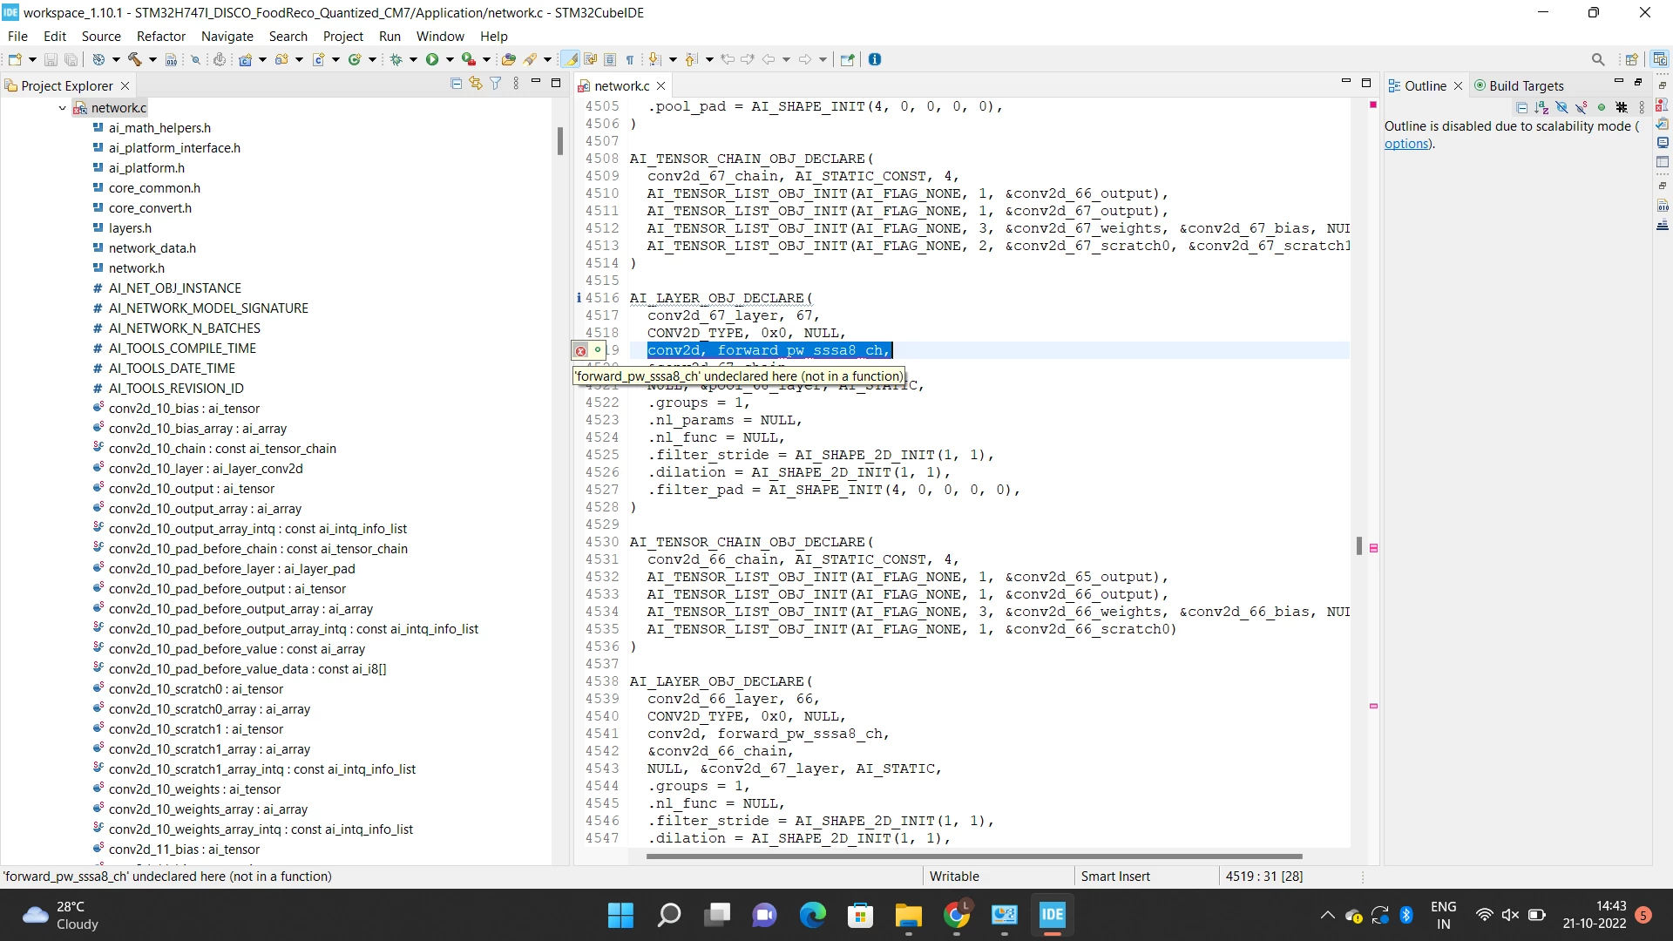Open the Navigate menu
Screen dimensions: 1673x941
(227, 36)
